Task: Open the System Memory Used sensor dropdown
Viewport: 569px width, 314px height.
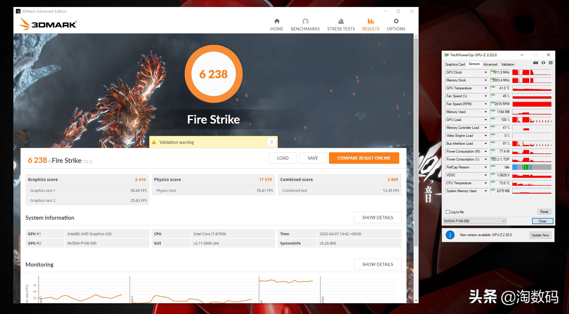Action: (486, 191)
